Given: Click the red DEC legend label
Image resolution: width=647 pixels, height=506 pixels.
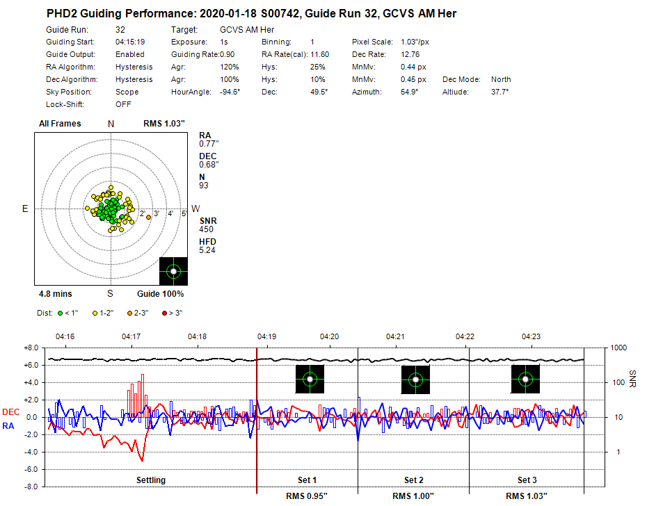Looking at the screenshot, I should click(x=10, y=412).
